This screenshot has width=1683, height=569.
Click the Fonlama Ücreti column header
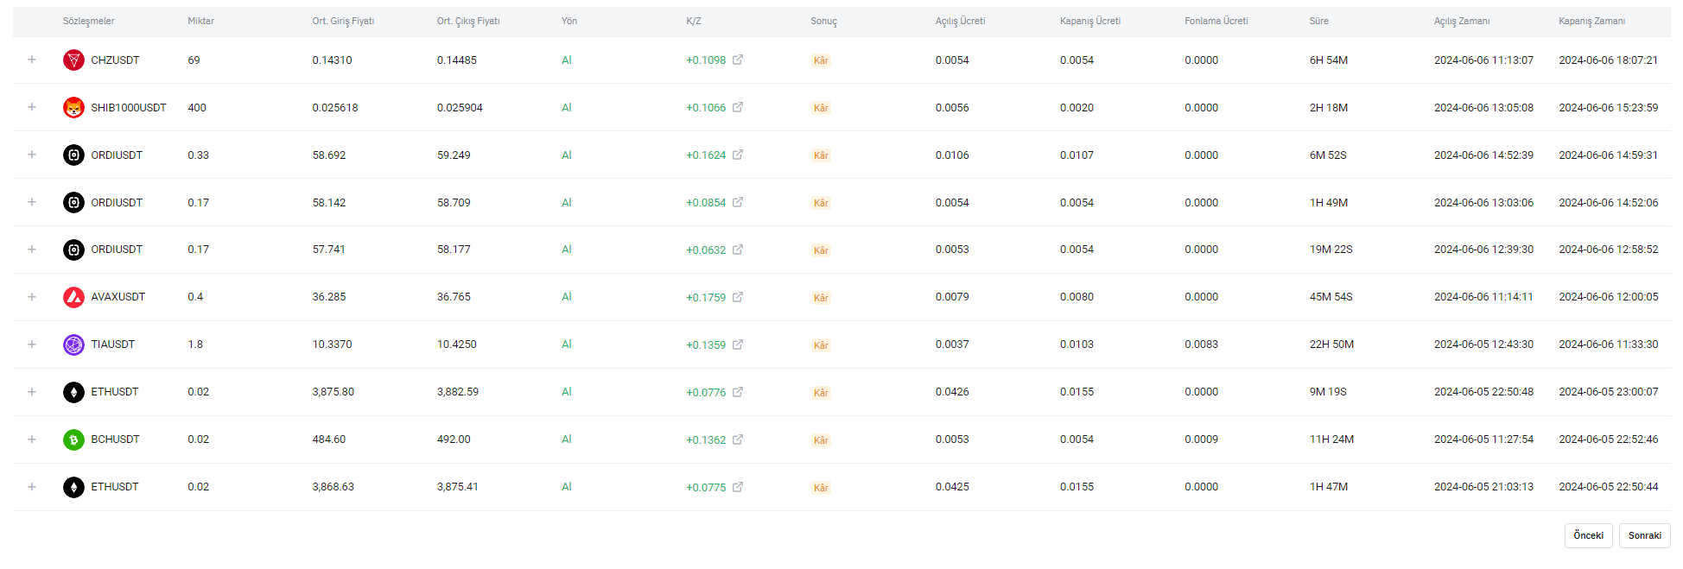pyautogui.click(x=1216, y=21)
